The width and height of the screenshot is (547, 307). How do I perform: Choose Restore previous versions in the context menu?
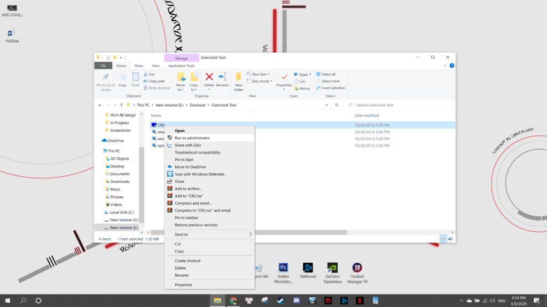(209, 225)
